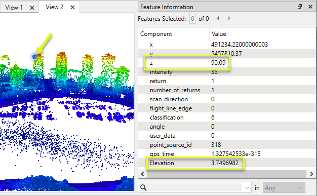Switch to the View 1 tab

[x=14, y=8]
